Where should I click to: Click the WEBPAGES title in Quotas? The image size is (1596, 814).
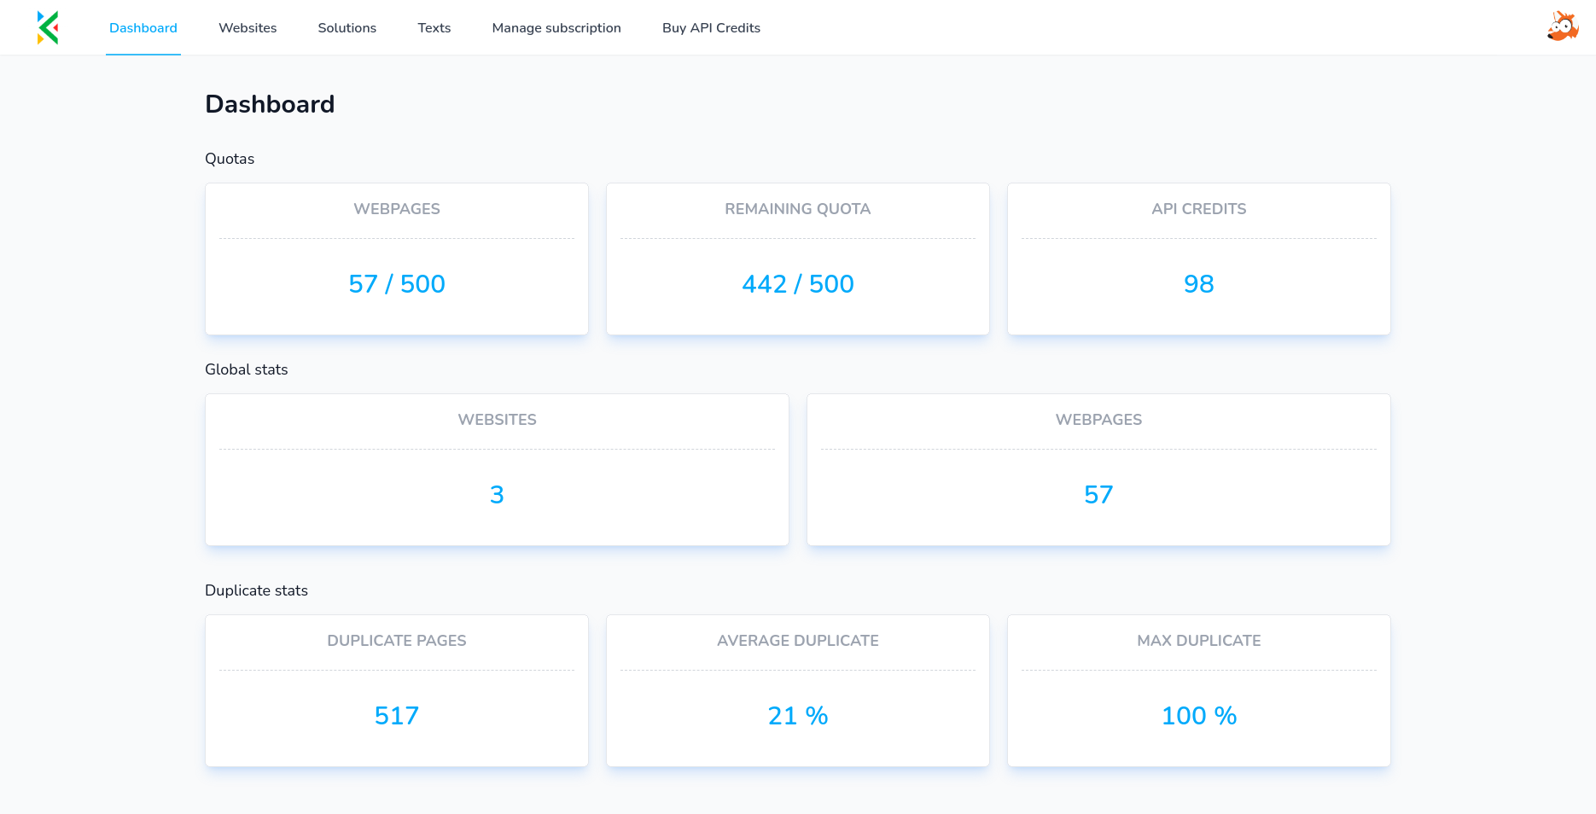point(397,209)
